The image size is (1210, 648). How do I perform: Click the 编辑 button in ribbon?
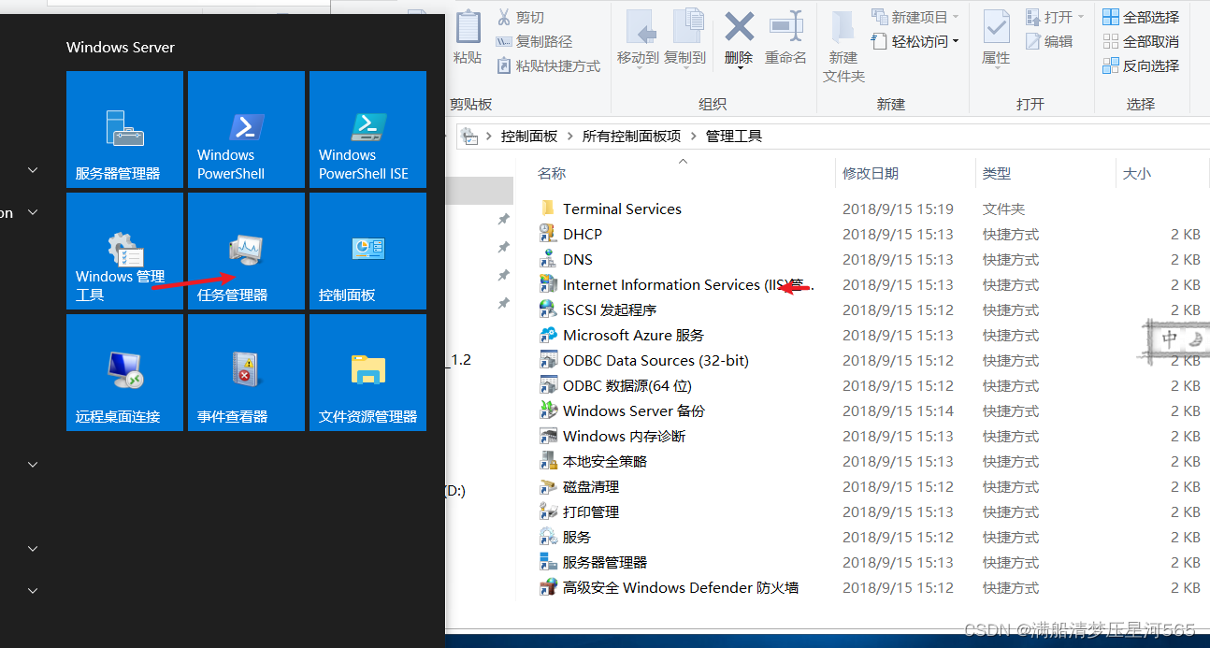tap(1049, 41)
